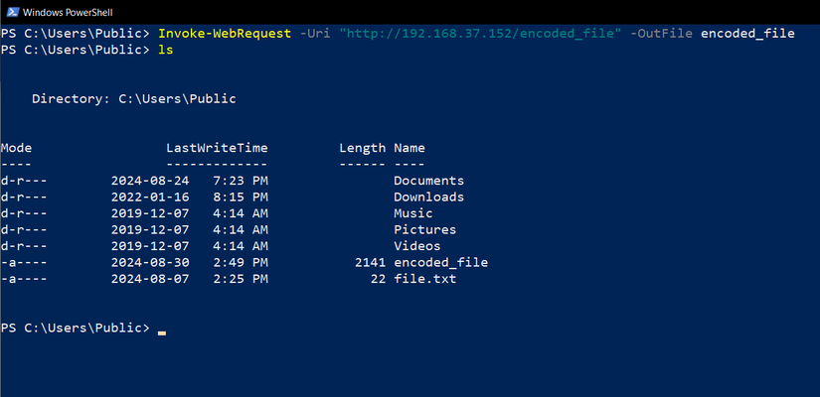Click the Length column header

362,148
